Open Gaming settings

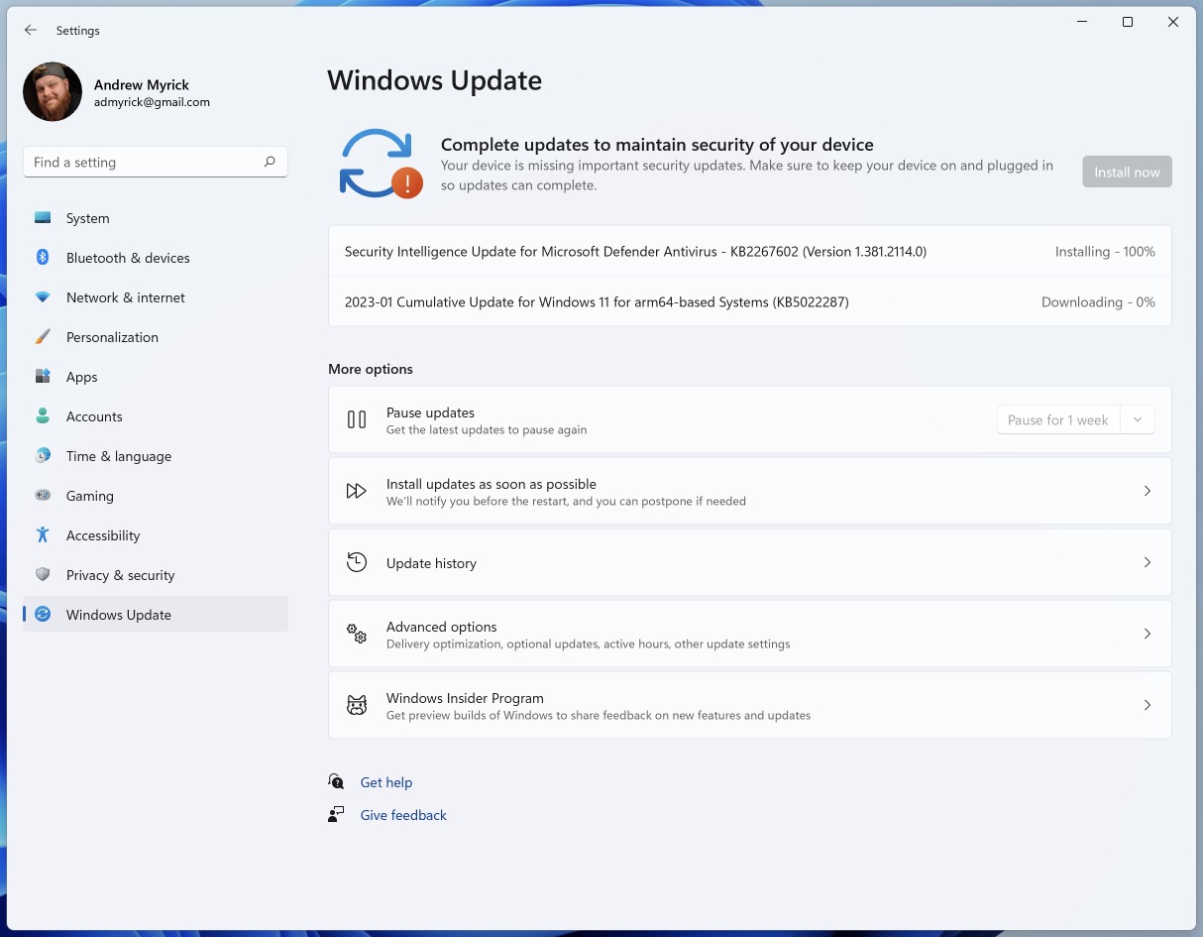(x=156, y=496)
